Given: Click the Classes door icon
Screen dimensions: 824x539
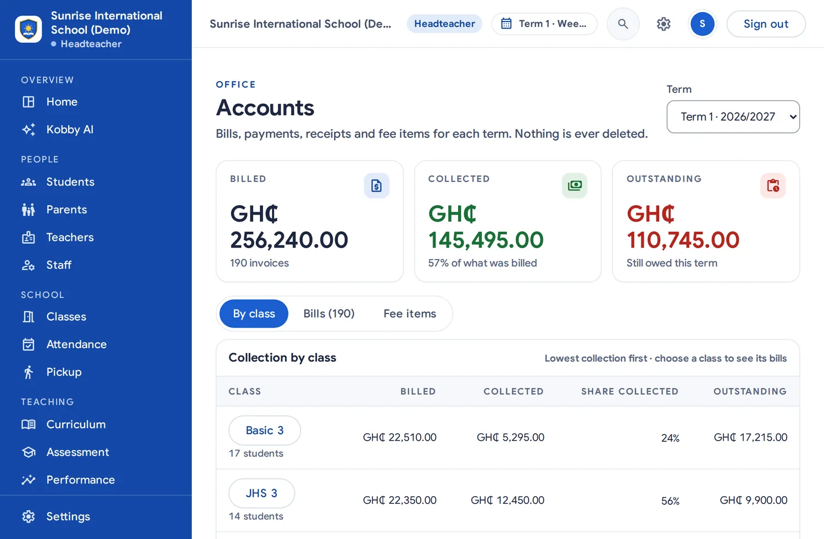Looking at the screenshot, I should (29, 317).
